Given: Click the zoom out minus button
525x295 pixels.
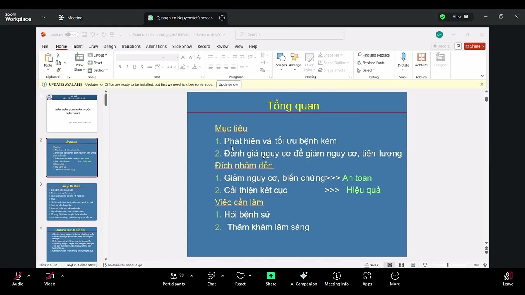Looking at the screenshot, I should pos(434,265).
